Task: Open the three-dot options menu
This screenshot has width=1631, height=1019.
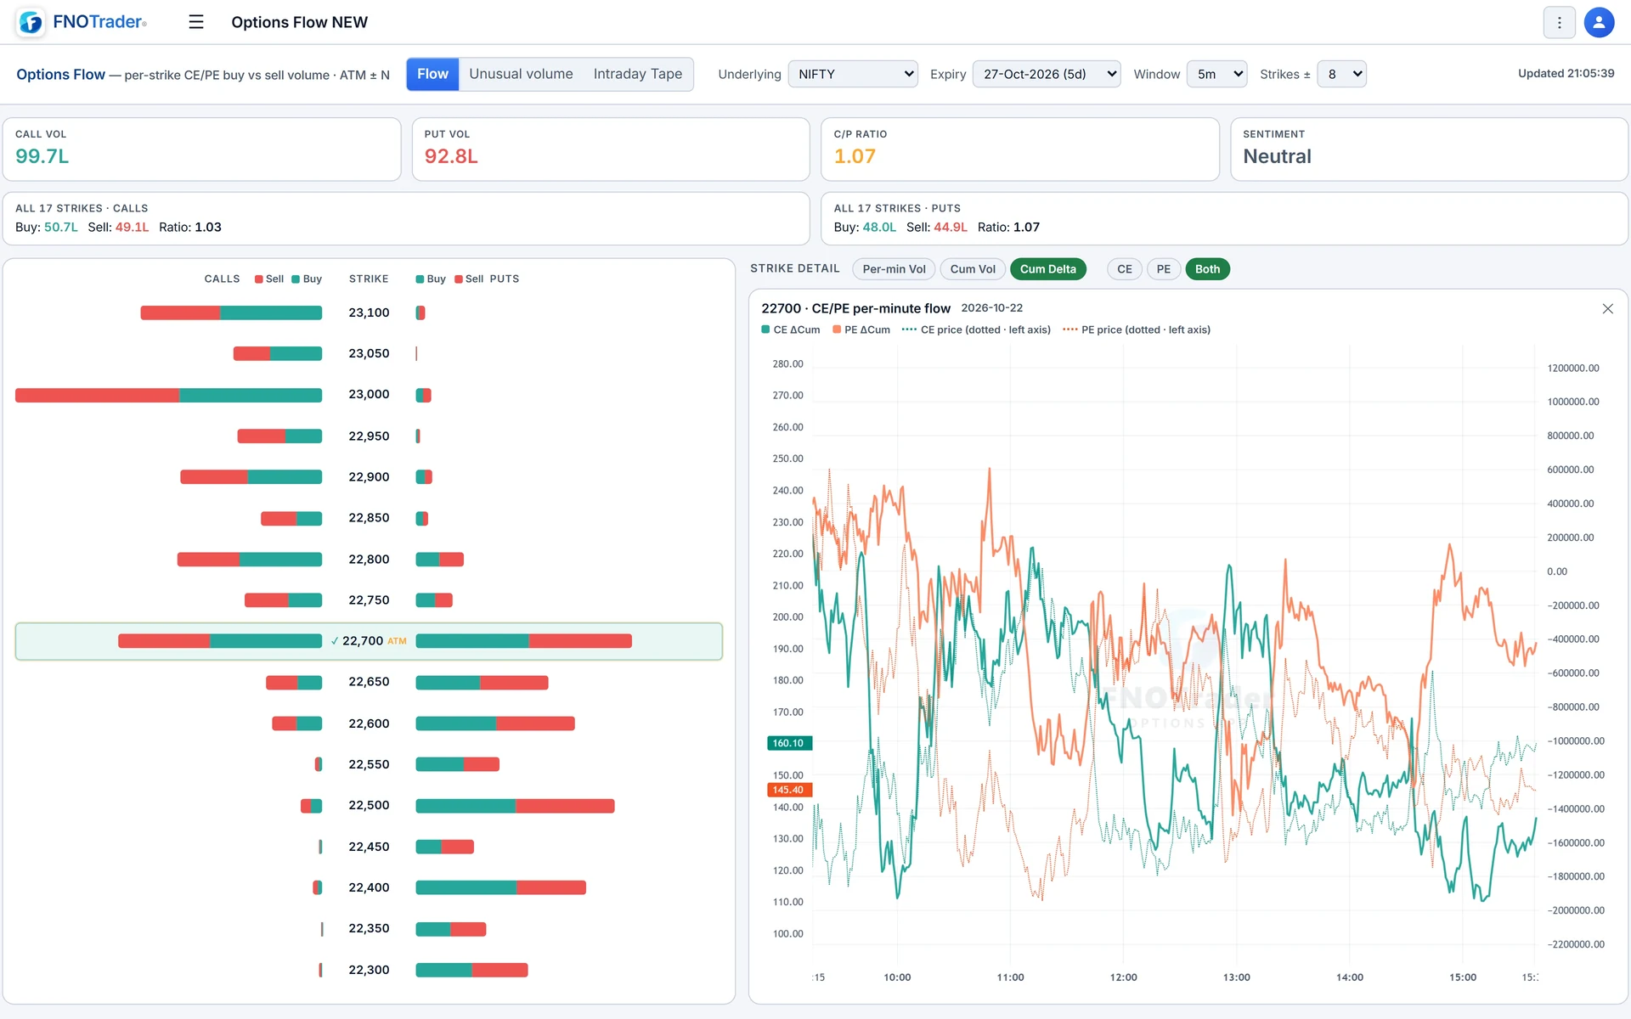Action: pos(1559,23)
